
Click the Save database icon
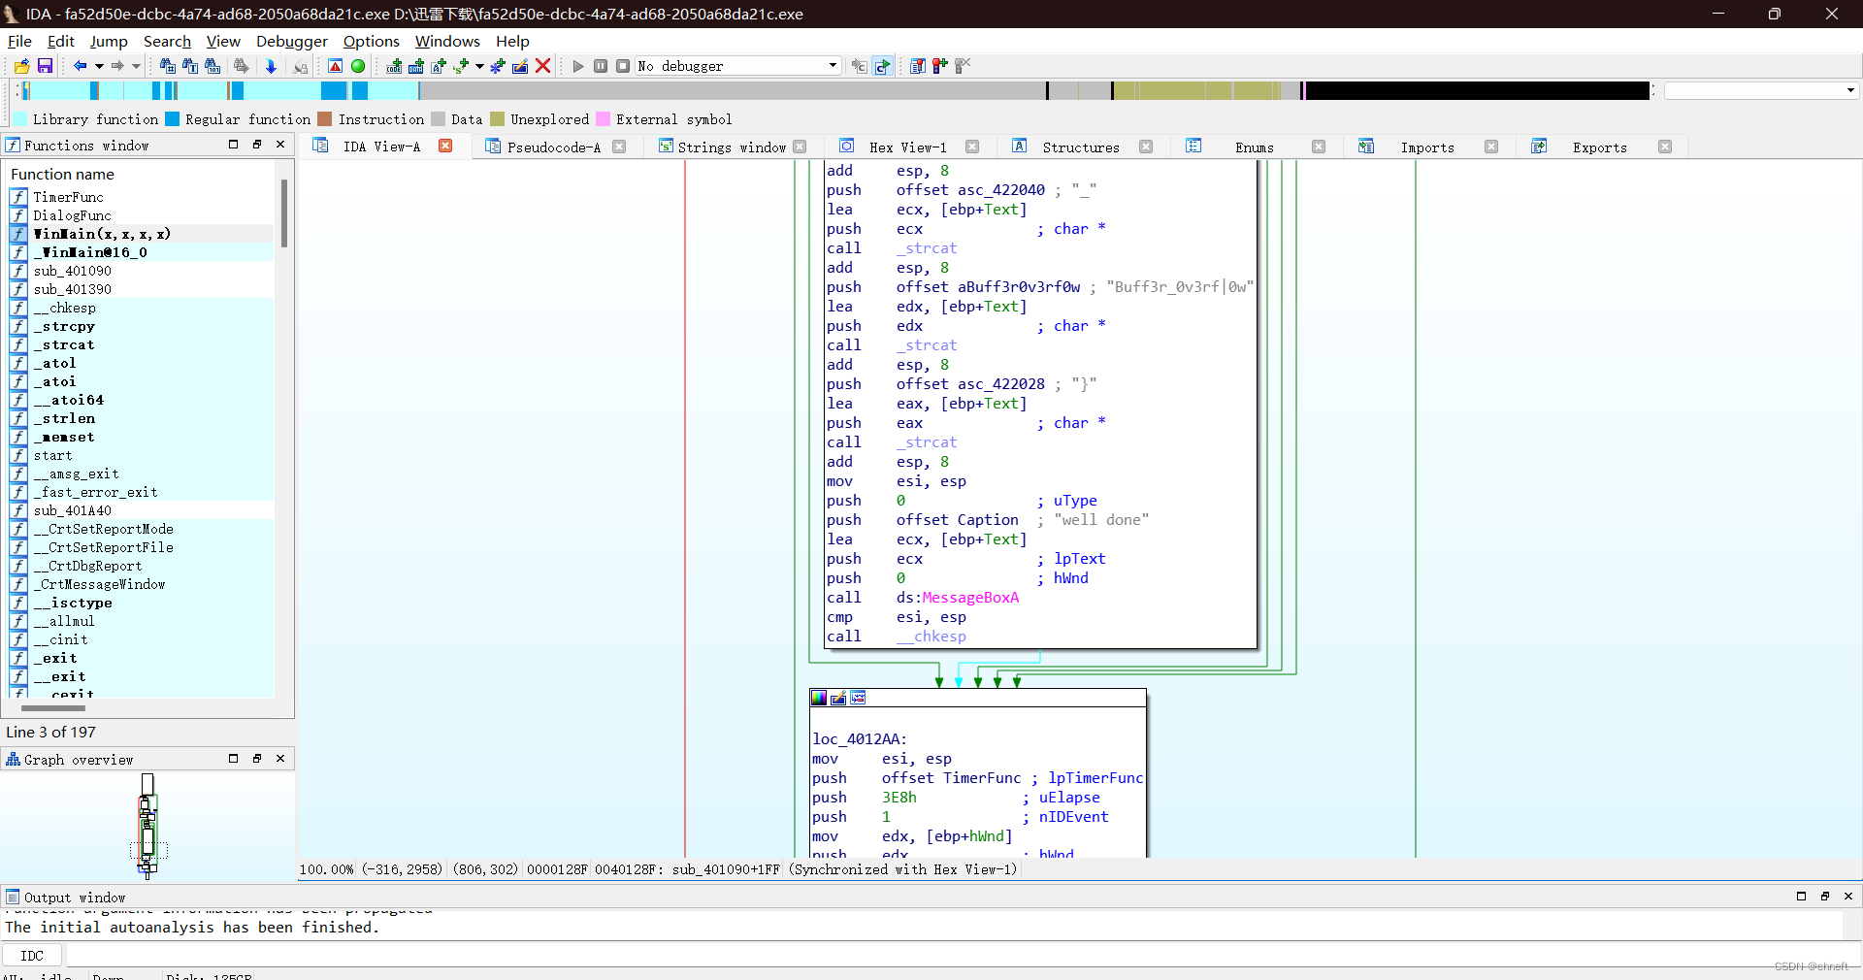click(x=45, y=66)
